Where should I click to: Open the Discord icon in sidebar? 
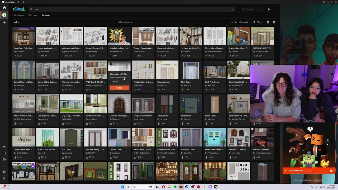coord(4,159)
